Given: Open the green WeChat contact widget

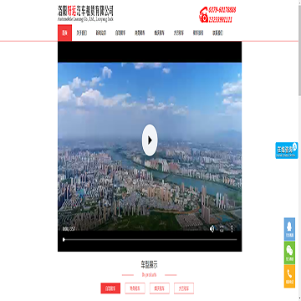Looking at the screenshot, I should [x=289, y=253].
